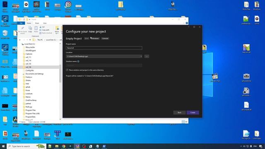The height and width of the screenshot is (149, 265).
Task: Click tree scrollbar thumb in Explorer
Action: (60, 73)
